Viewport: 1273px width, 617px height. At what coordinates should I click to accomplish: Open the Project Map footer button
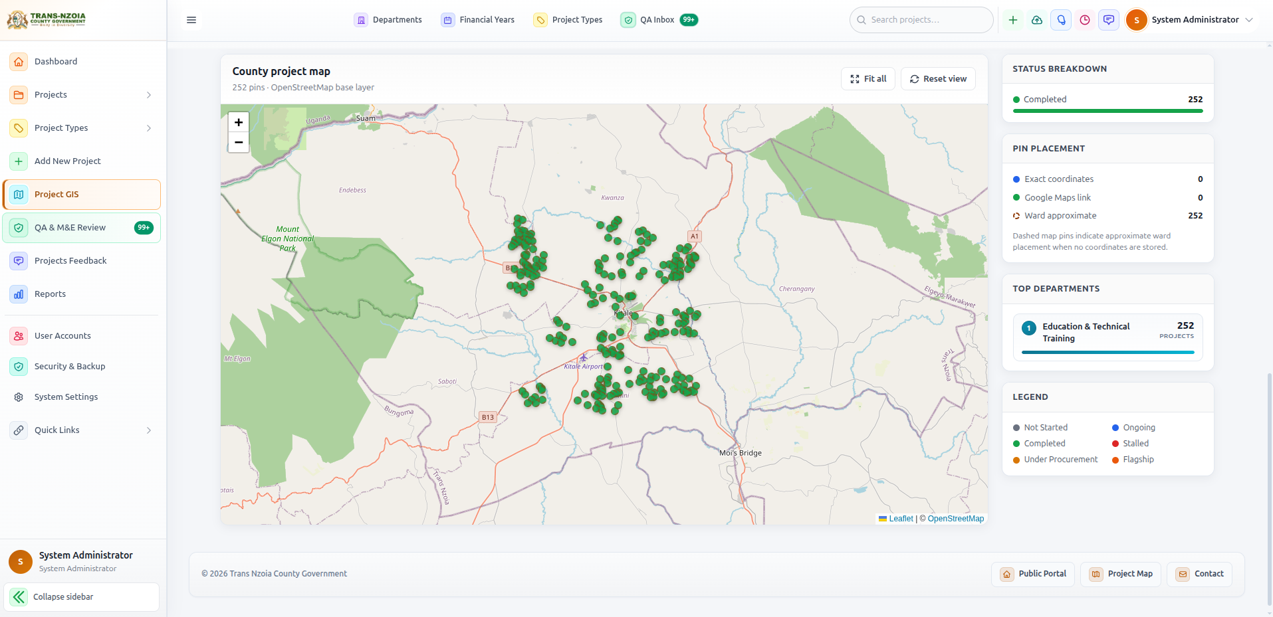[x=1121, y=574]
